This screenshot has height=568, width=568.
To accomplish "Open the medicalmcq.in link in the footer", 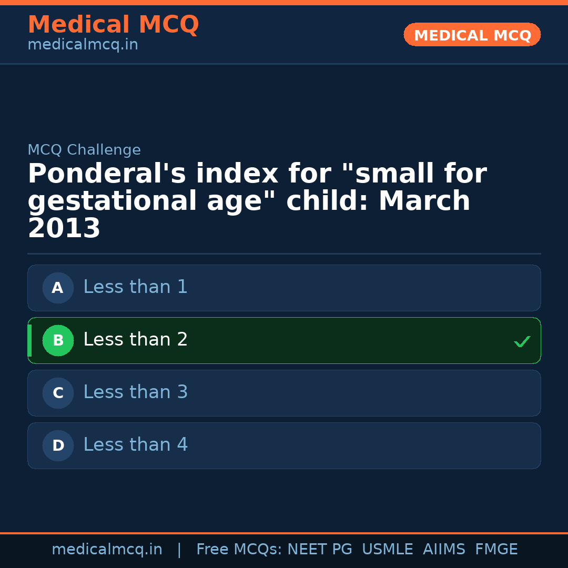I will click(x=107, y=550).
